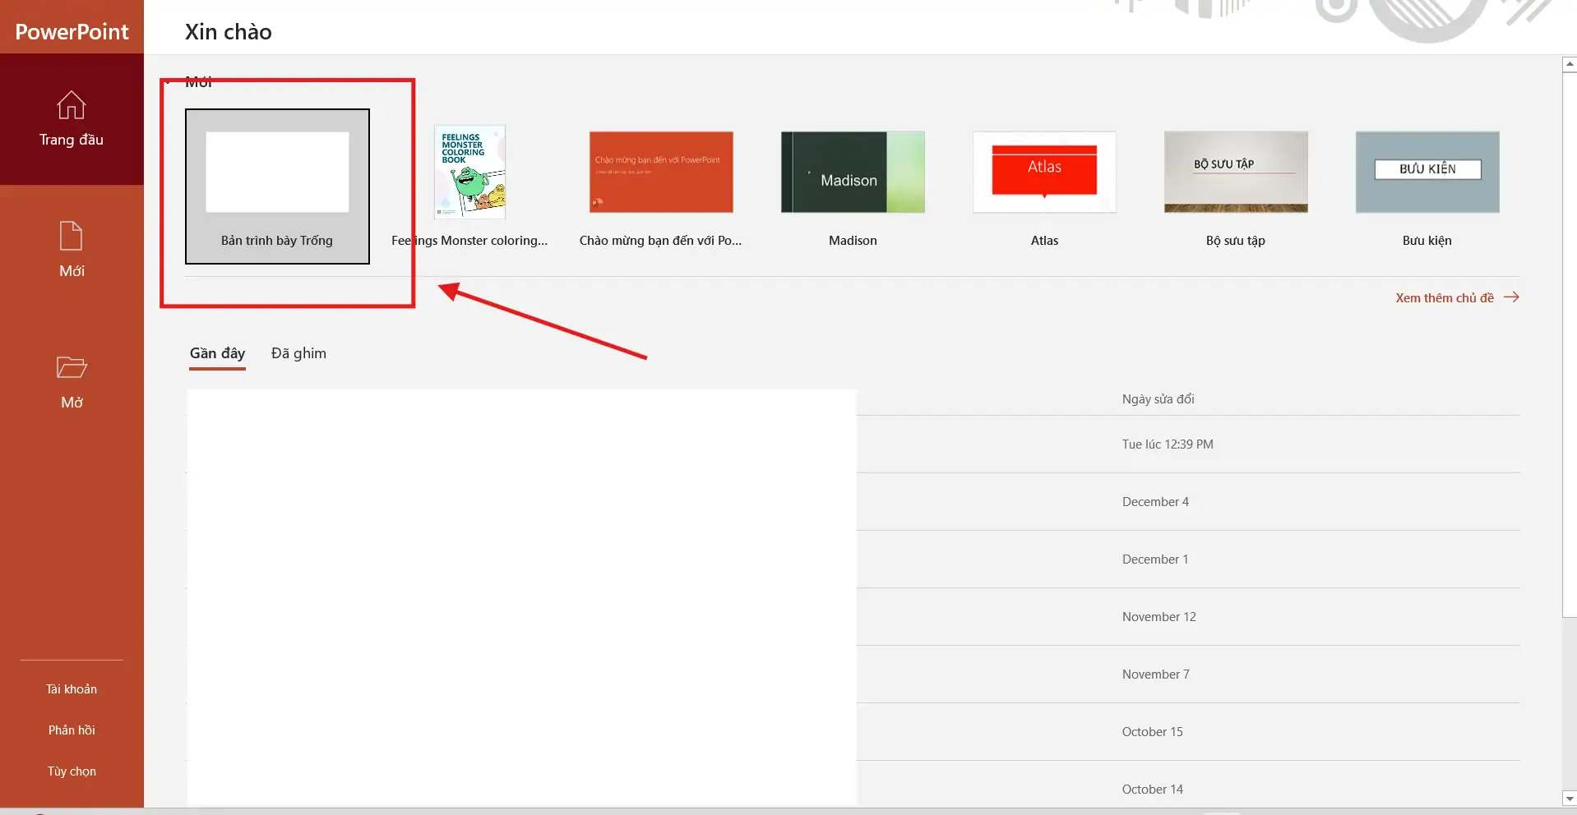The width and height of the screenshot is (1577, 815).
Task: Open Tùy chọn options
Action: coord(72,771)
